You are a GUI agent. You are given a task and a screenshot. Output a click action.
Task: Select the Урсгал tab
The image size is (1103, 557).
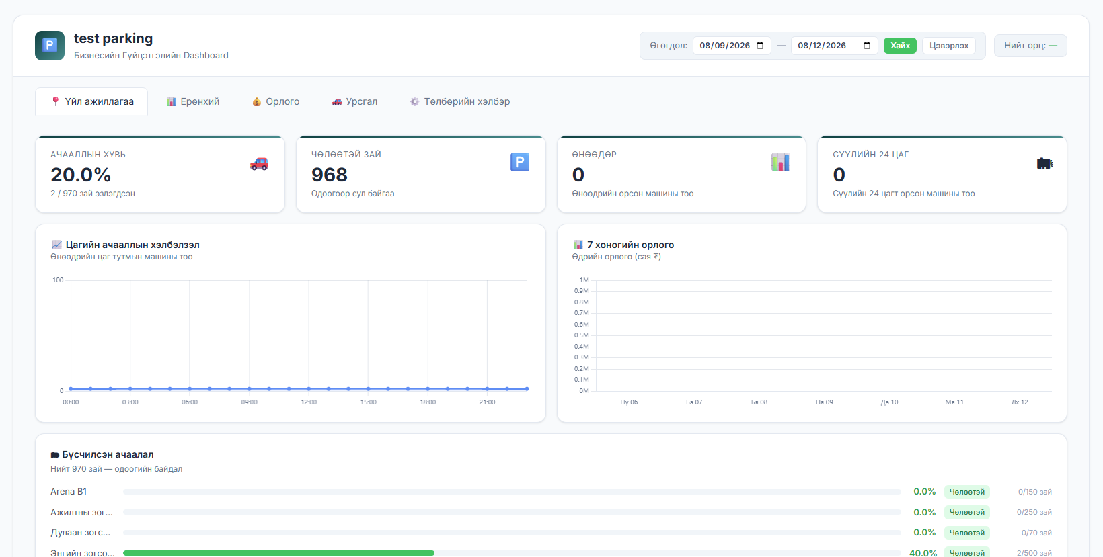click(x=354, y=101)
